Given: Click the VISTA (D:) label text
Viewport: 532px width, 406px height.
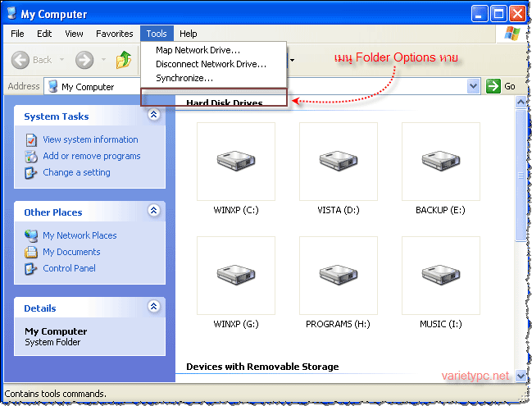Looking at the screenshot, I should coord(339,210).
